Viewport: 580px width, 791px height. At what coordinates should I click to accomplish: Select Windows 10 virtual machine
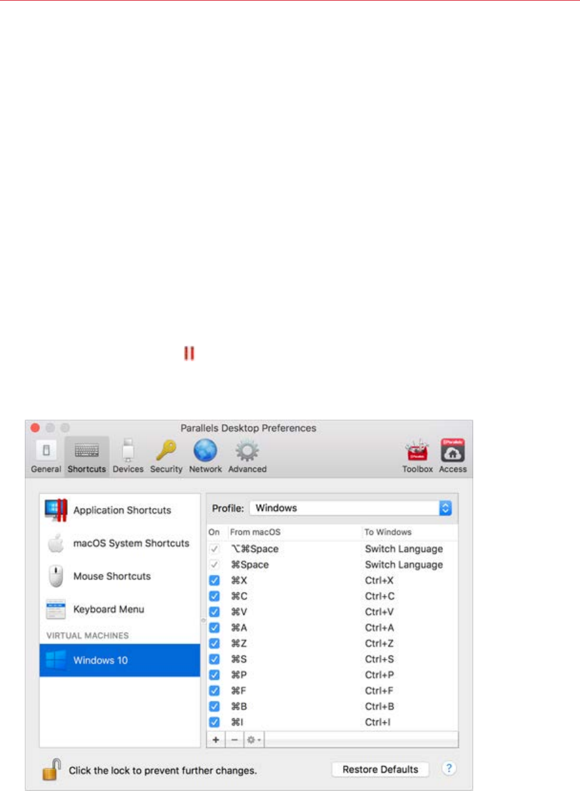click(x=120, y=660)
